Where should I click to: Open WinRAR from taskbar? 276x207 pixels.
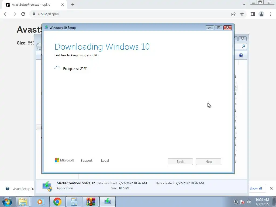click(x=91, y=202)
